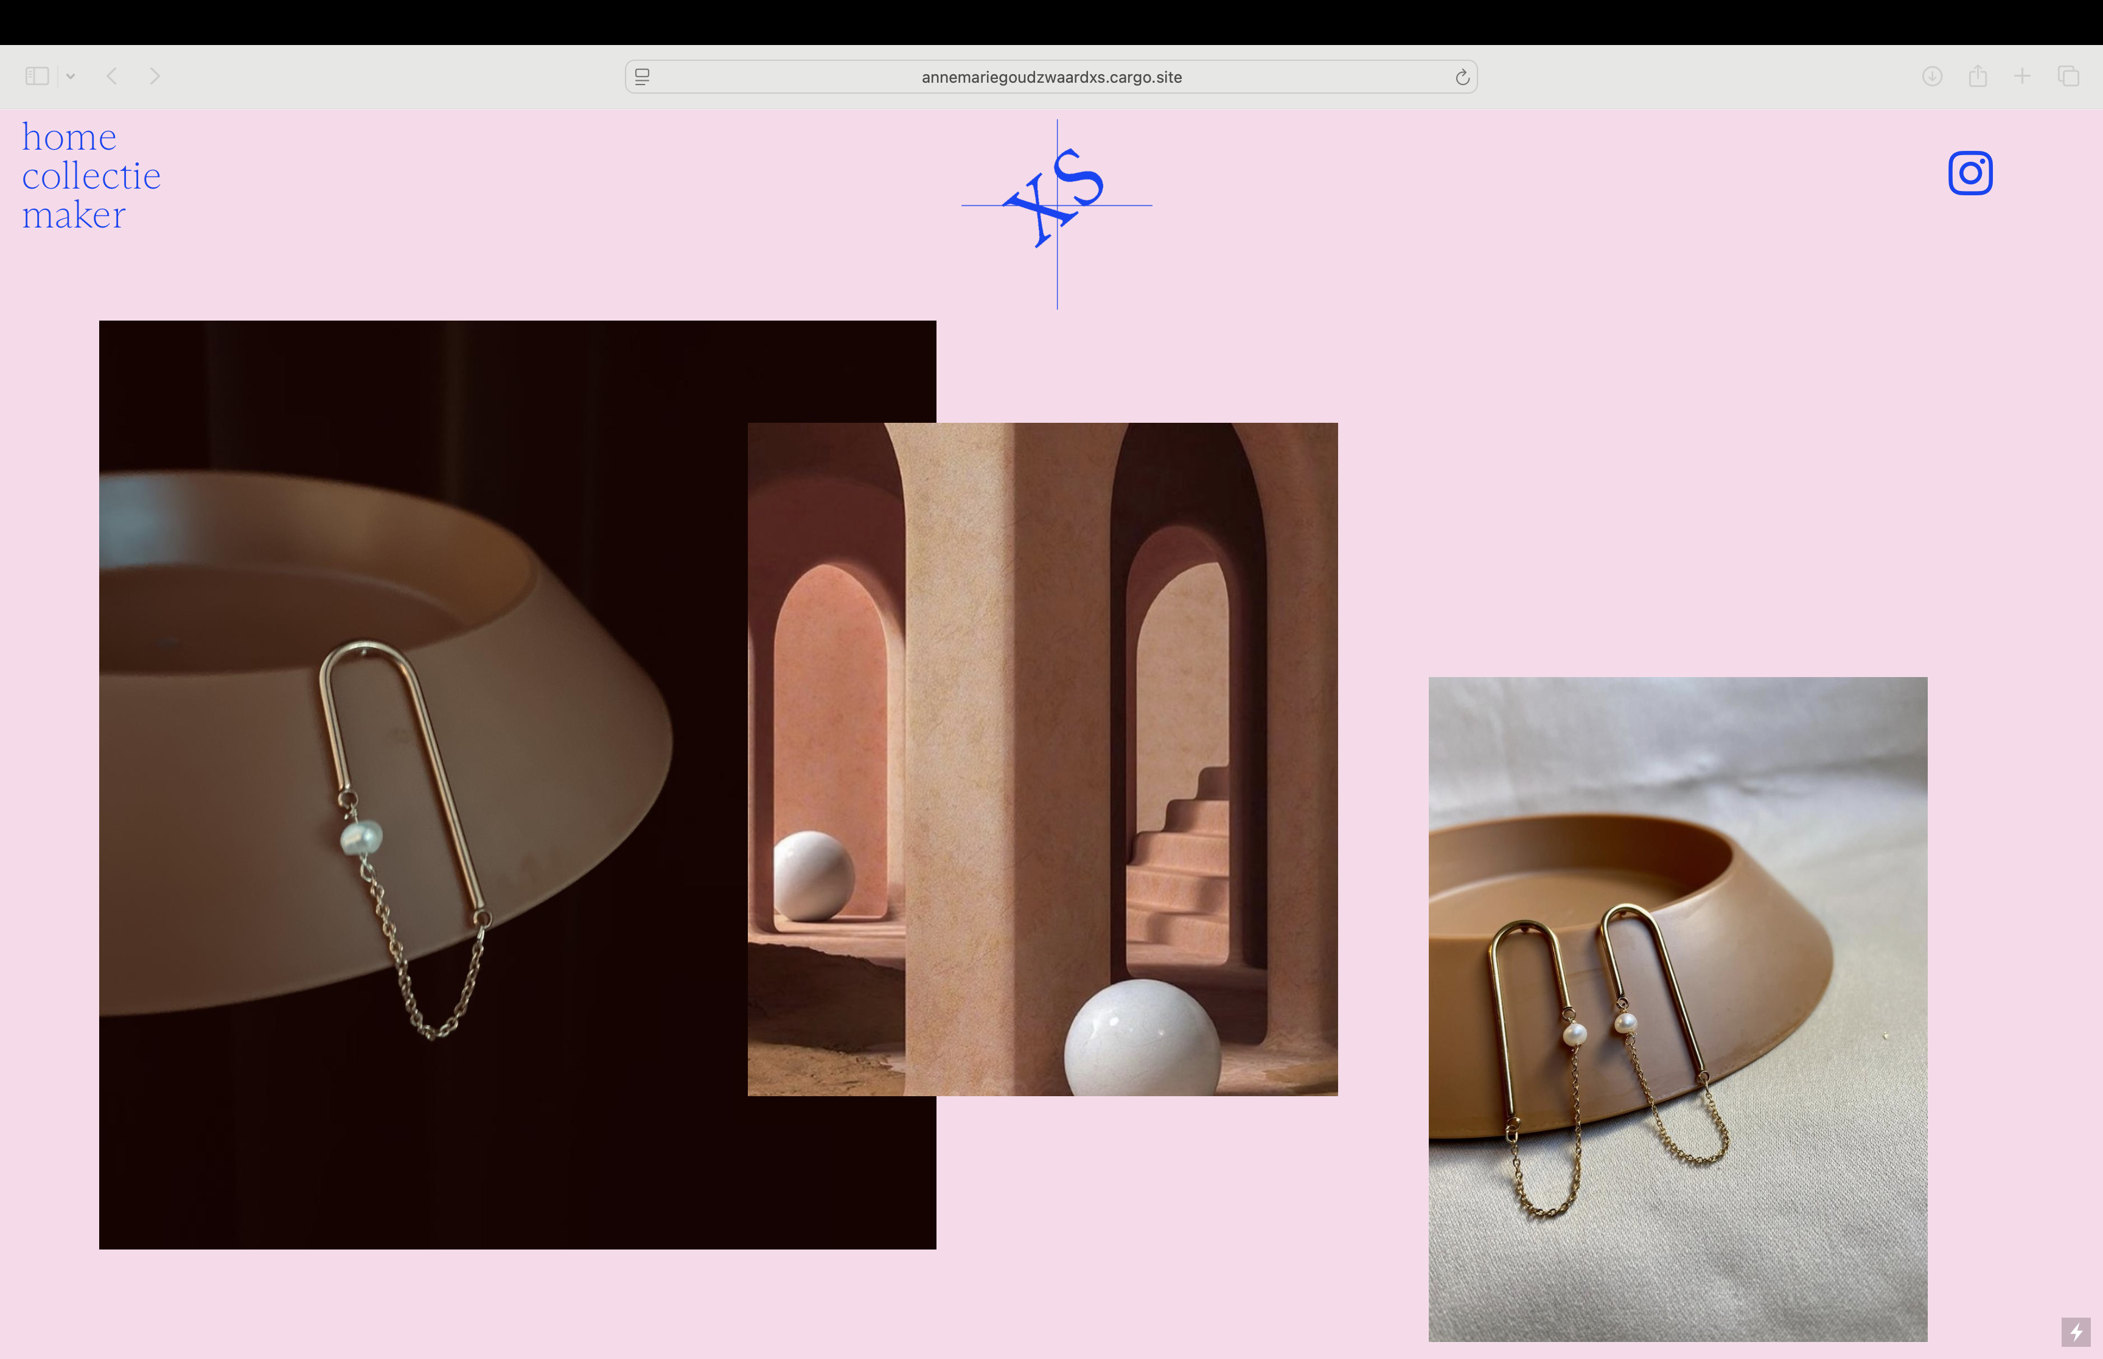The image size is (2103, 1359).
Task: Open the Share menu
Action: [x=1978, y=76]
